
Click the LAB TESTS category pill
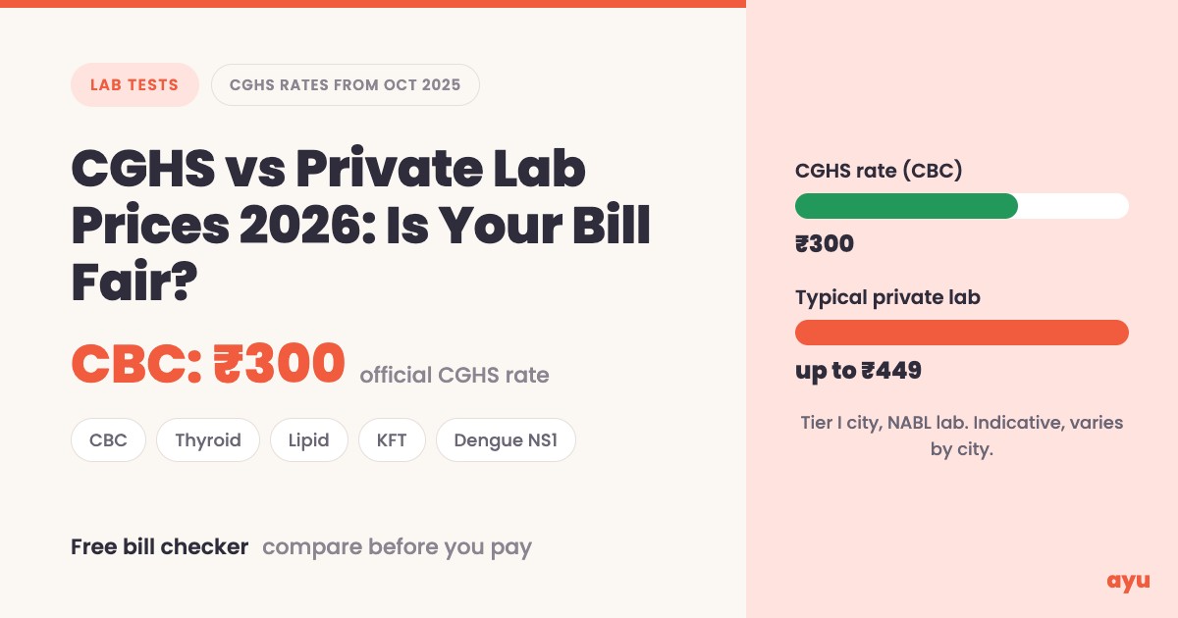[x=134, y=84]
